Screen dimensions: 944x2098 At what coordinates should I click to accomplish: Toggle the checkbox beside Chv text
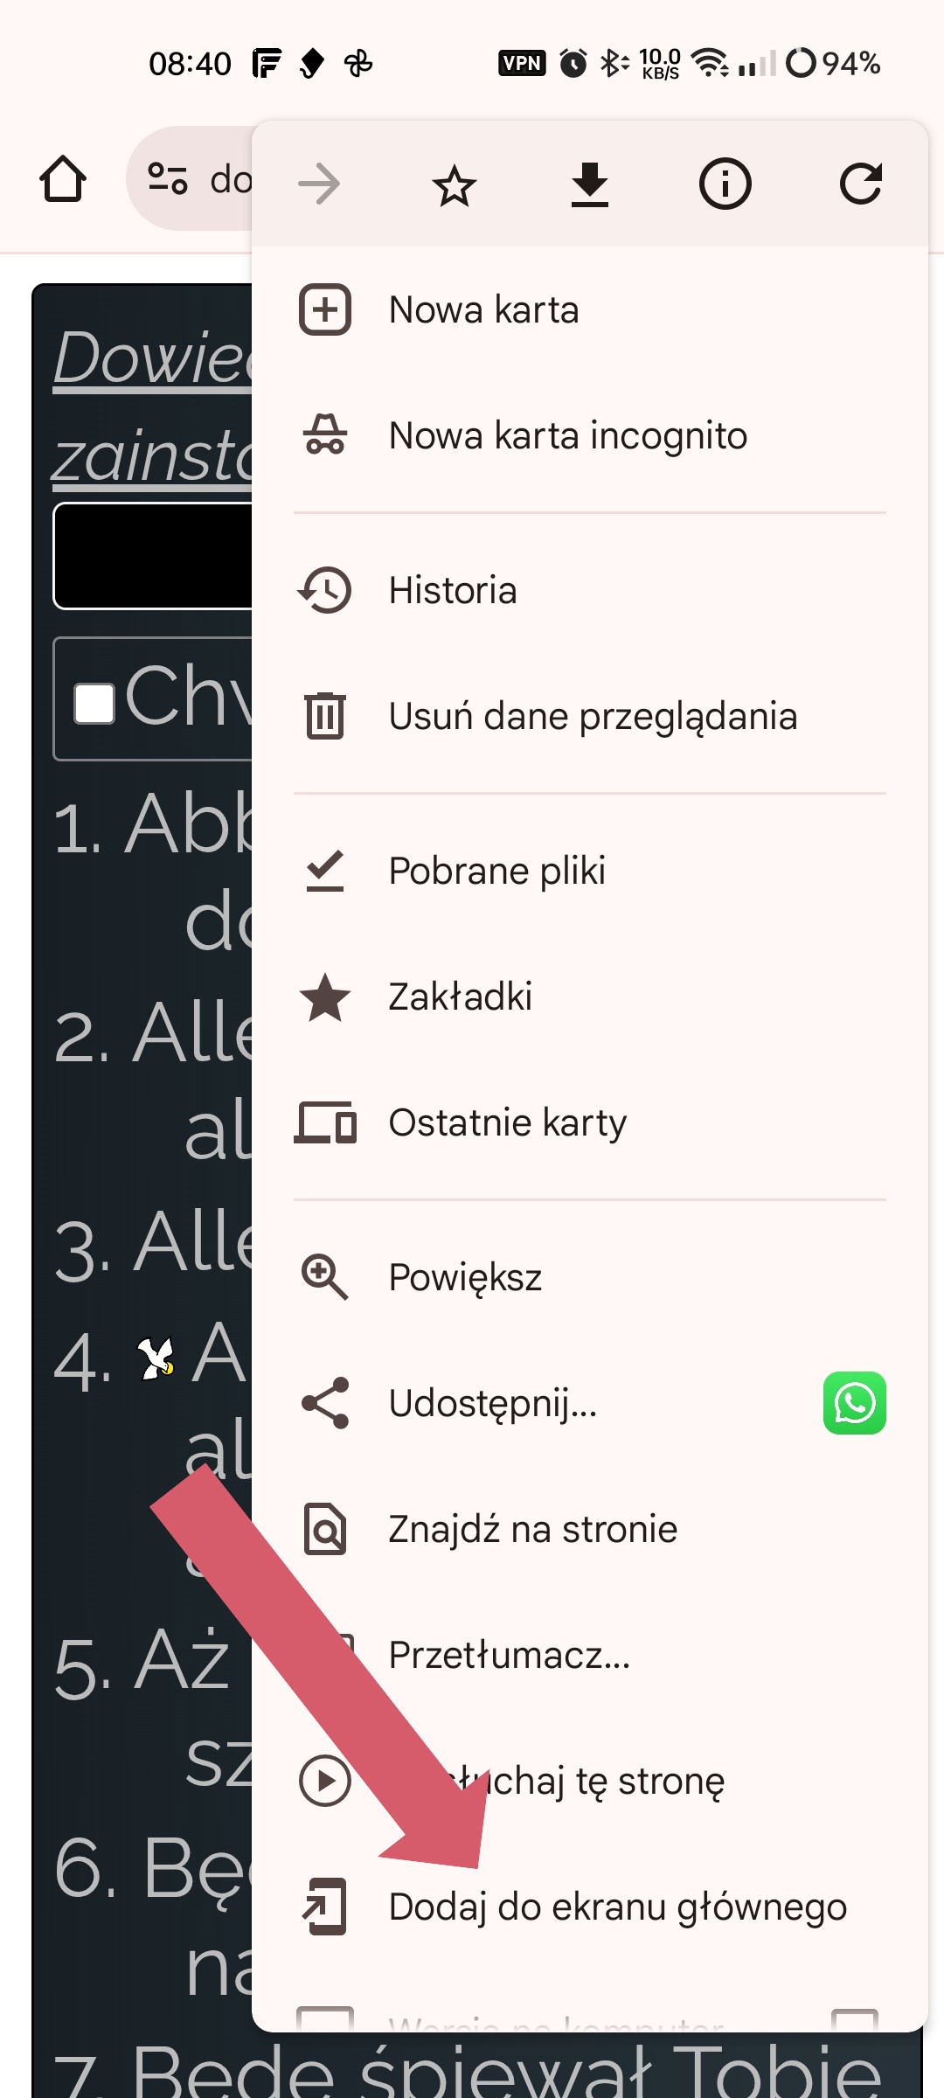coord(94,704)
